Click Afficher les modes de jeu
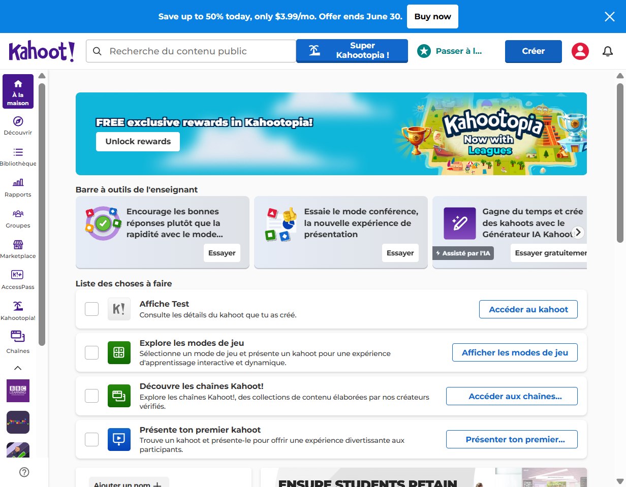The width and height of the screenshot is (626, 487). tap(515, 352)
